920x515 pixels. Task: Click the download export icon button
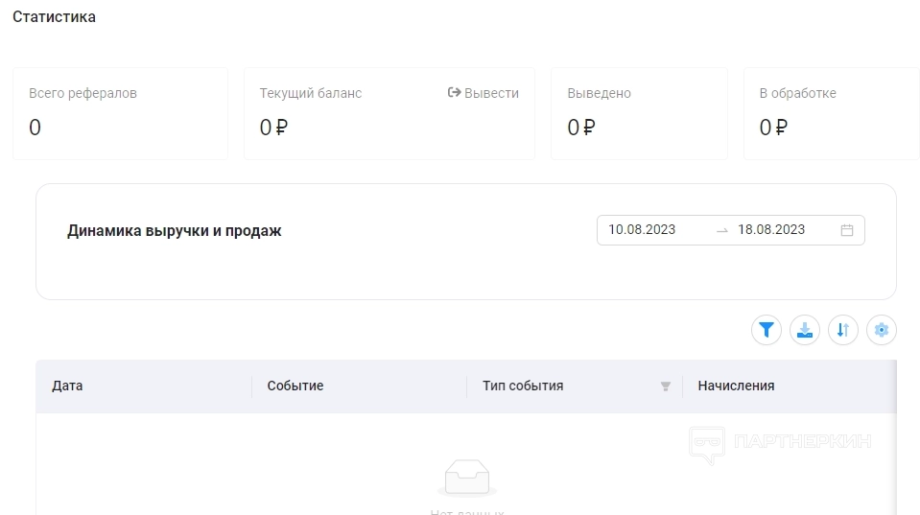tap(805, 331)
